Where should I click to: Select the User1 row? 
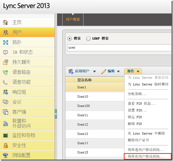[x=95, y=87]
